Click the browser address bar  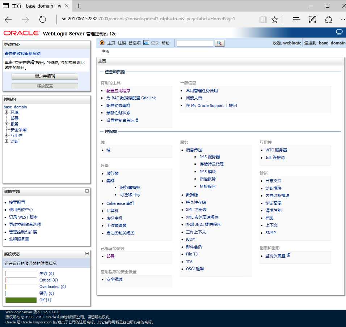coord(148,19)
